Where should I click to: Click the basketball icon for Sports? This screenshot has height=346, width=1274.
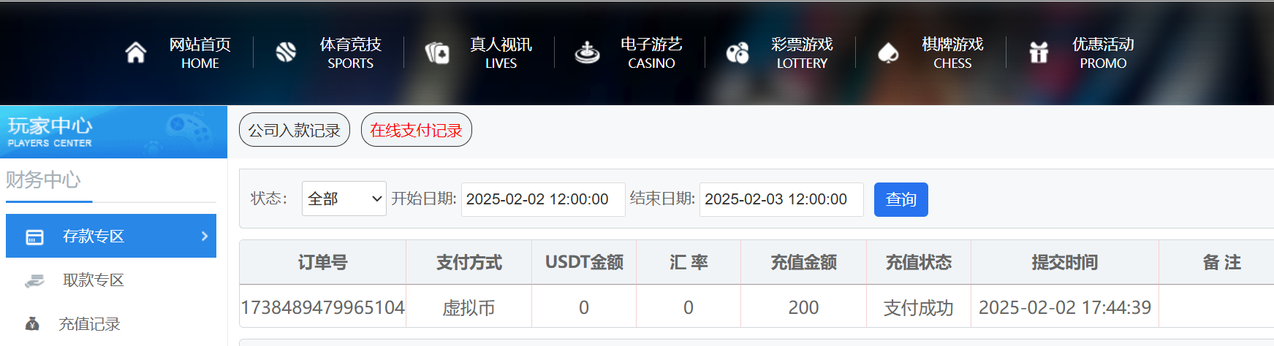(x=286, y=52)
